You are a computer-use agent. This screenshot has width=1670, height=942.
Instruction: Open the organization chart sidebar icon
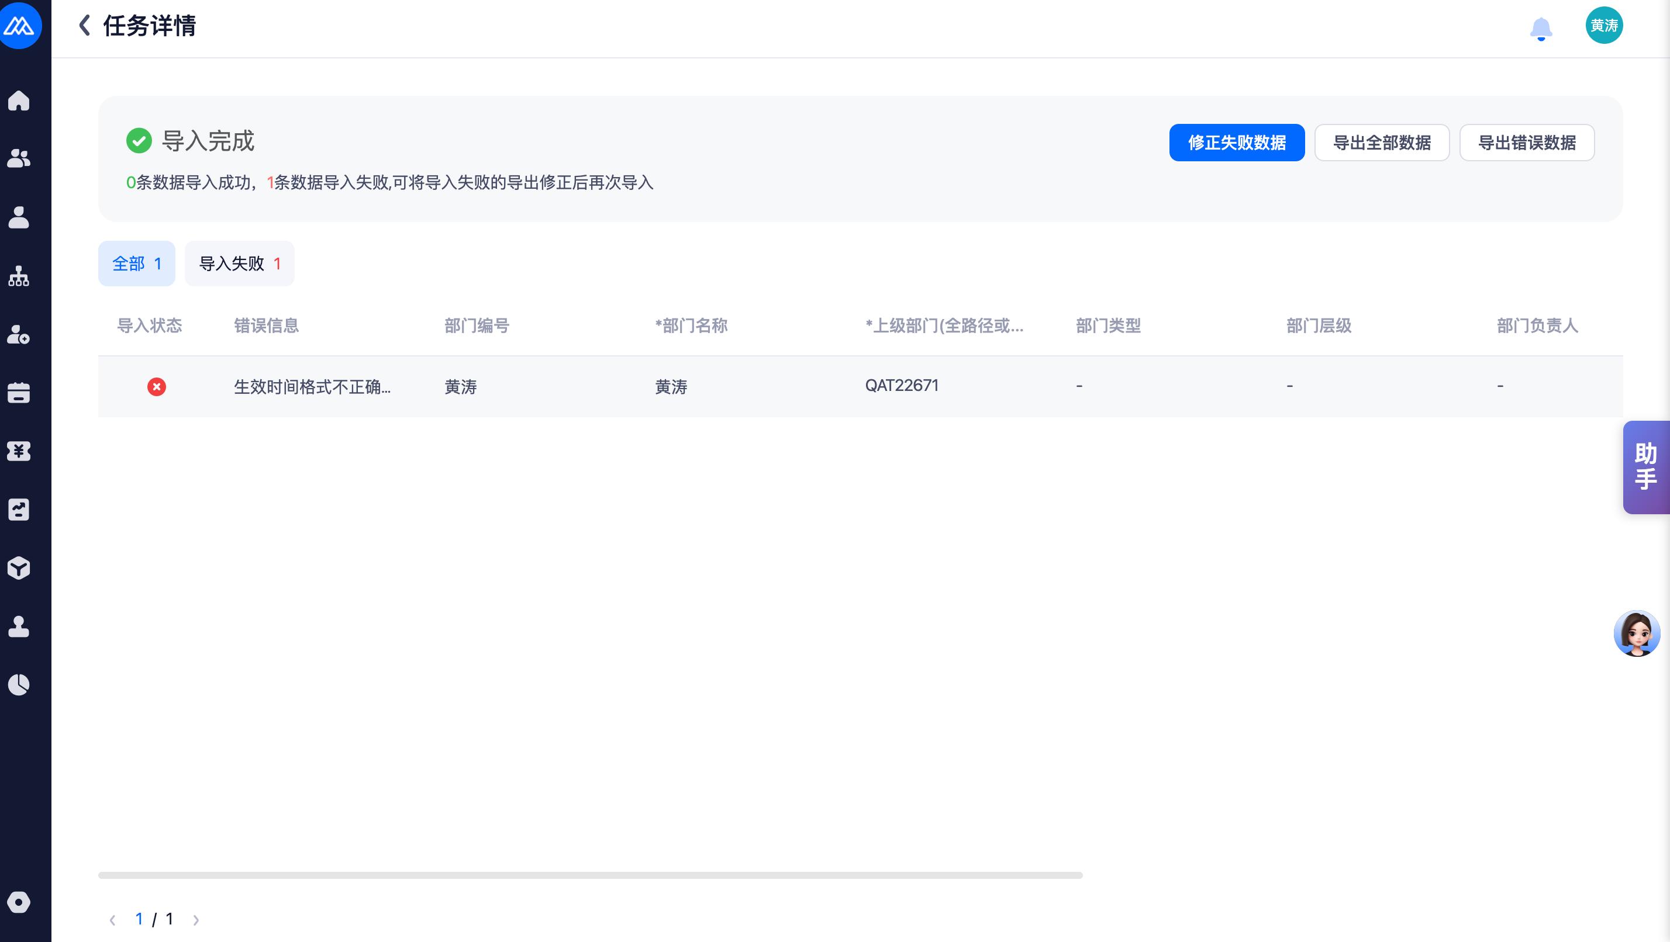click(x=19, y=276)
